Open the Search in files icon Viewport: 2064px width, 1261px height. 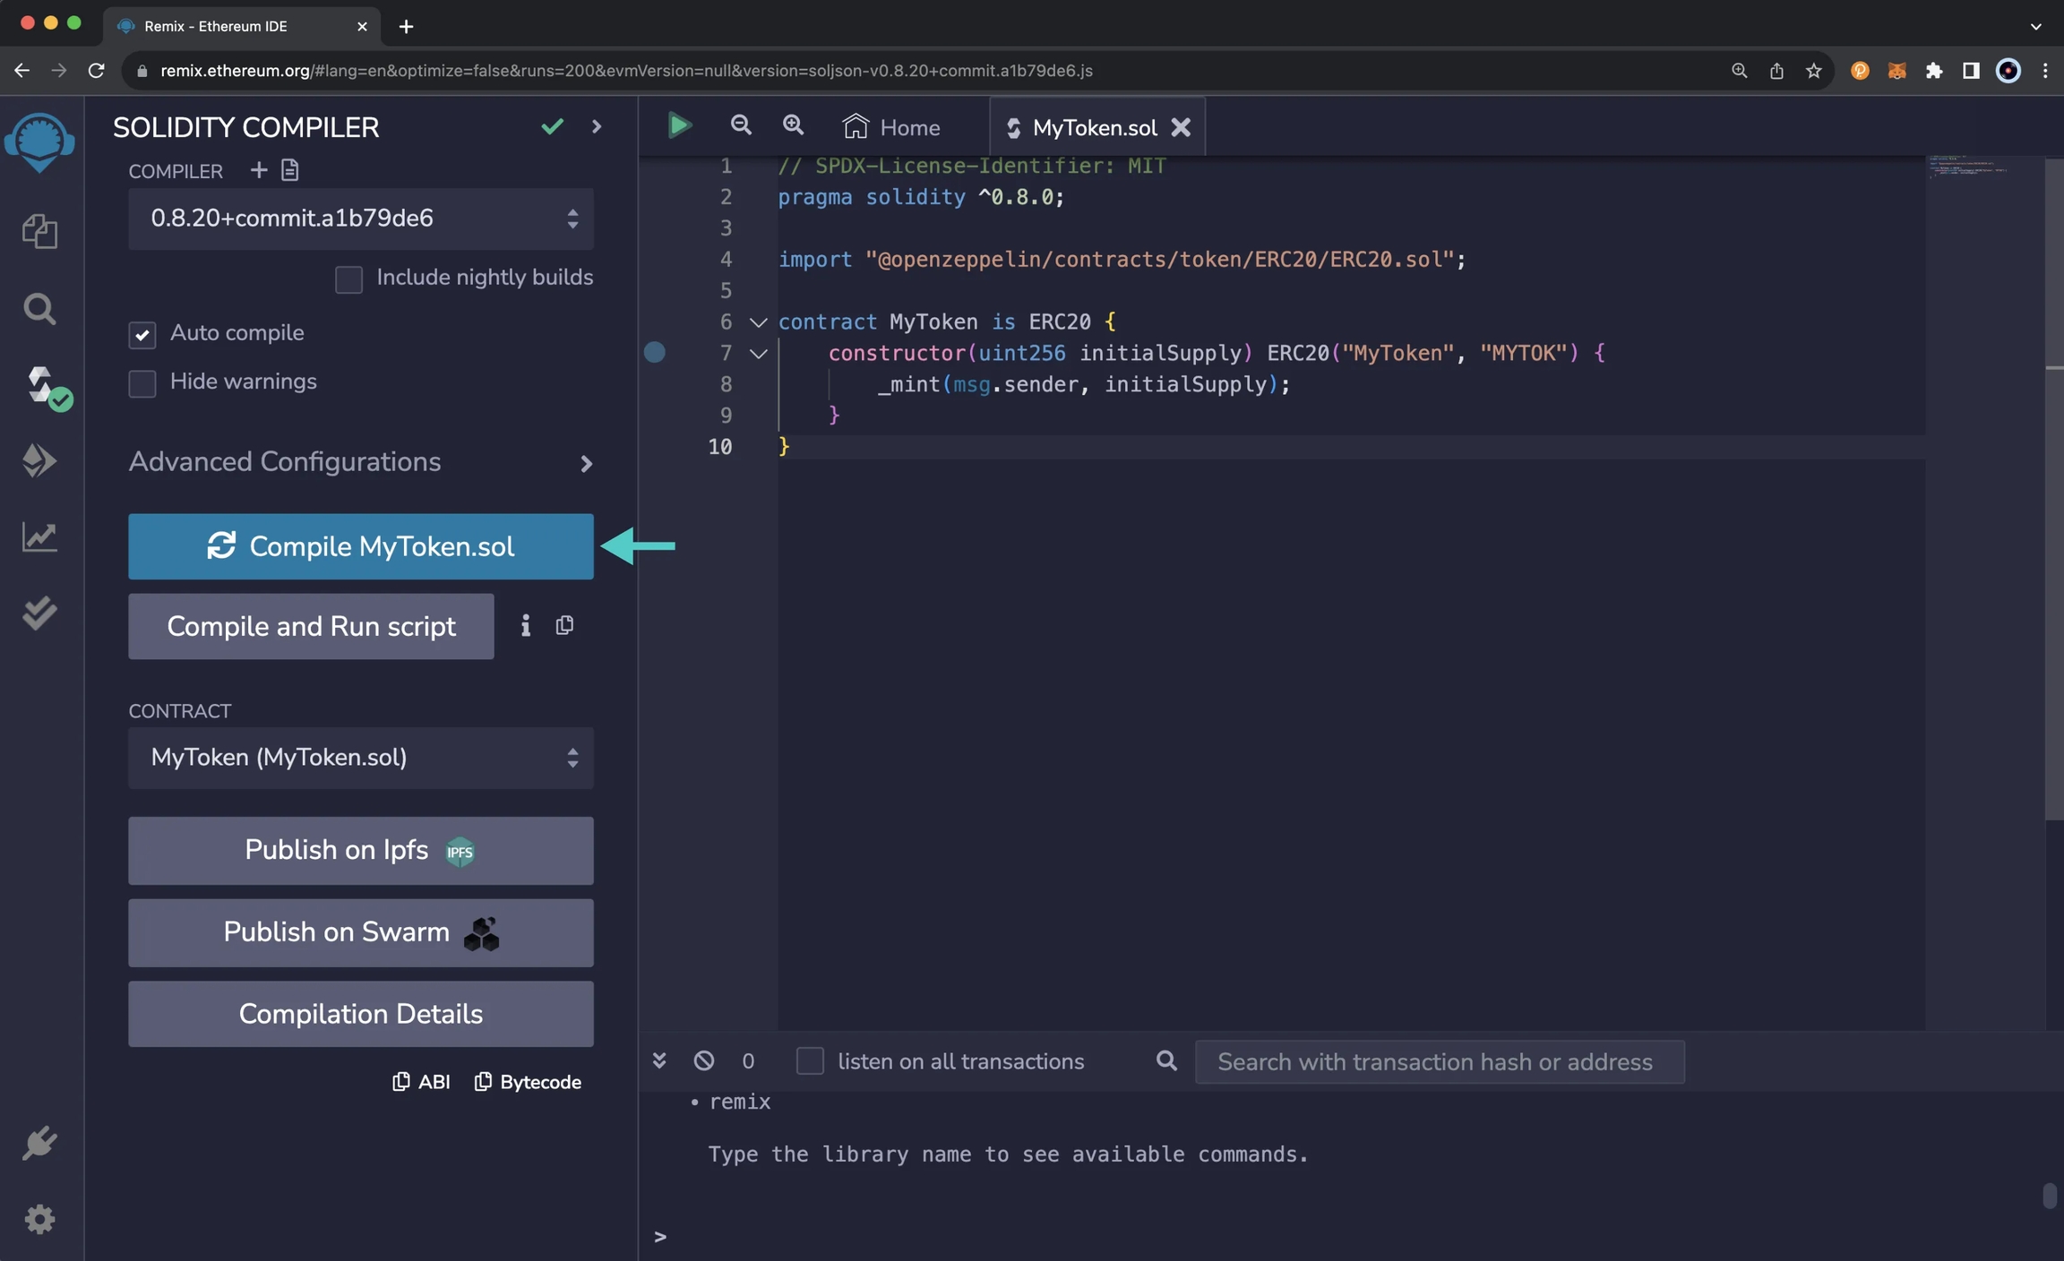click(x=39, y=309)
